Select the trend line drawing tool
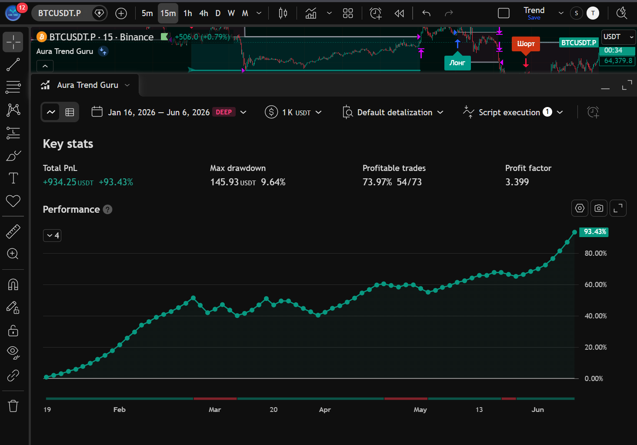 click(x=13, y=64)
